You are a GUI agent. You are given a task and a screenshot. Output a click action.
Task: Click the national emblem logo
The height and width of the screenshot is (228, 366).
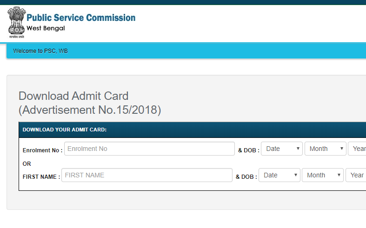16,22
